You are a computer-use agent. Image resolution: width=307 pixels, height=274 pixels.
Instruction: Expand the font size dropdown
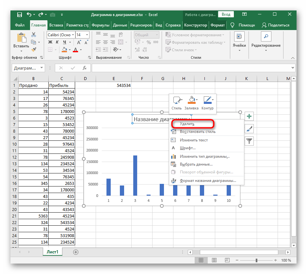coord(87,35)
